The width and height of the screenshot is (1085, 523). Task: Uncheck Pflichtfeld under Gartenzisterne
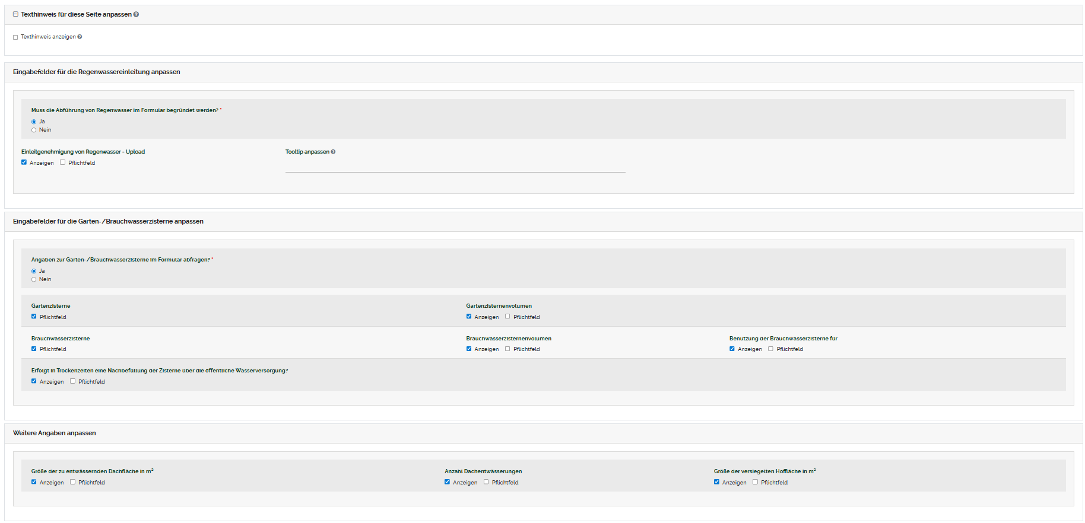34,317
